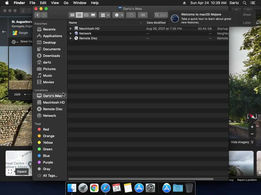Image resolution: width=261 pixels, height=195 pixels.
Task: Click Later on Mojave notification
Action: pos(247,23)
